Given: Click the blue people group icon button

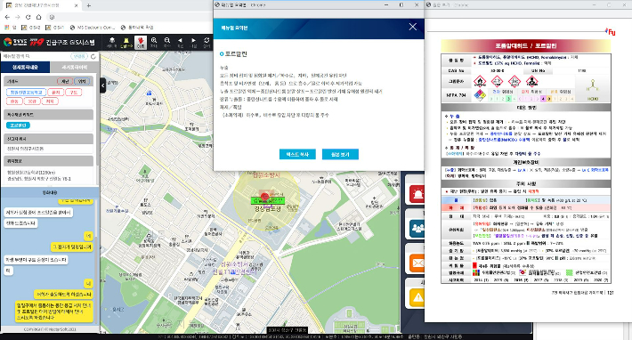Looking at the screenshot, I should point(417,229).
